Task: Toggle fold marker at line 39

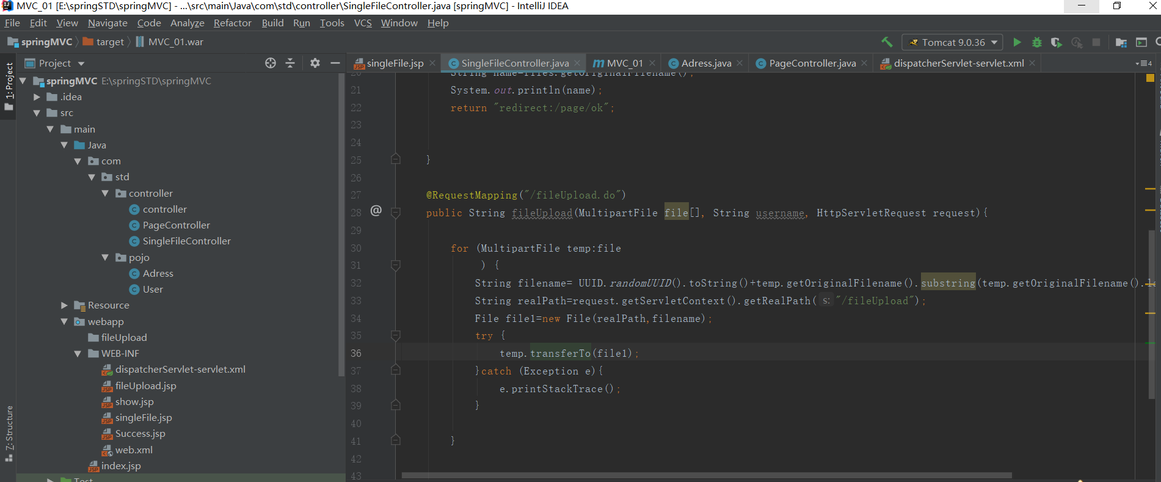Action: point(396,405)
